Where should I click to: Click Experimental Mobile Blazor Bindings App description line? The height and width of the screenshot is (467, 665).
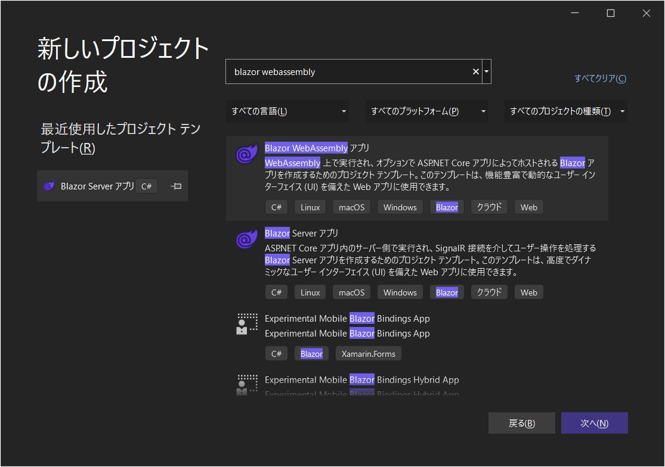tap(347, 334)
